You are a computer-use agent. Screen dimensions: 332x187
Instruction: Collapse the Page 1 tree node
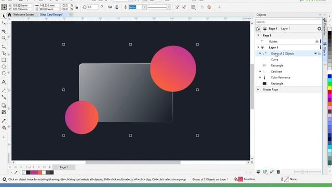point(258,35)
